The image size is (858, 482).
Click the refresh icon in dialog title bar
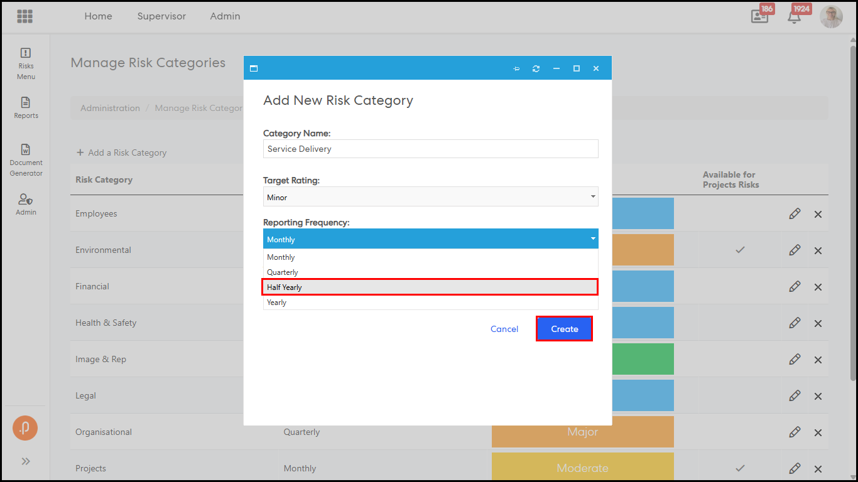point(536,68)
